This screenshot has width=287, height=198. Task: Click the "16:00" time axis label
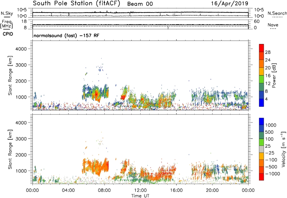(x=176, y=190)
